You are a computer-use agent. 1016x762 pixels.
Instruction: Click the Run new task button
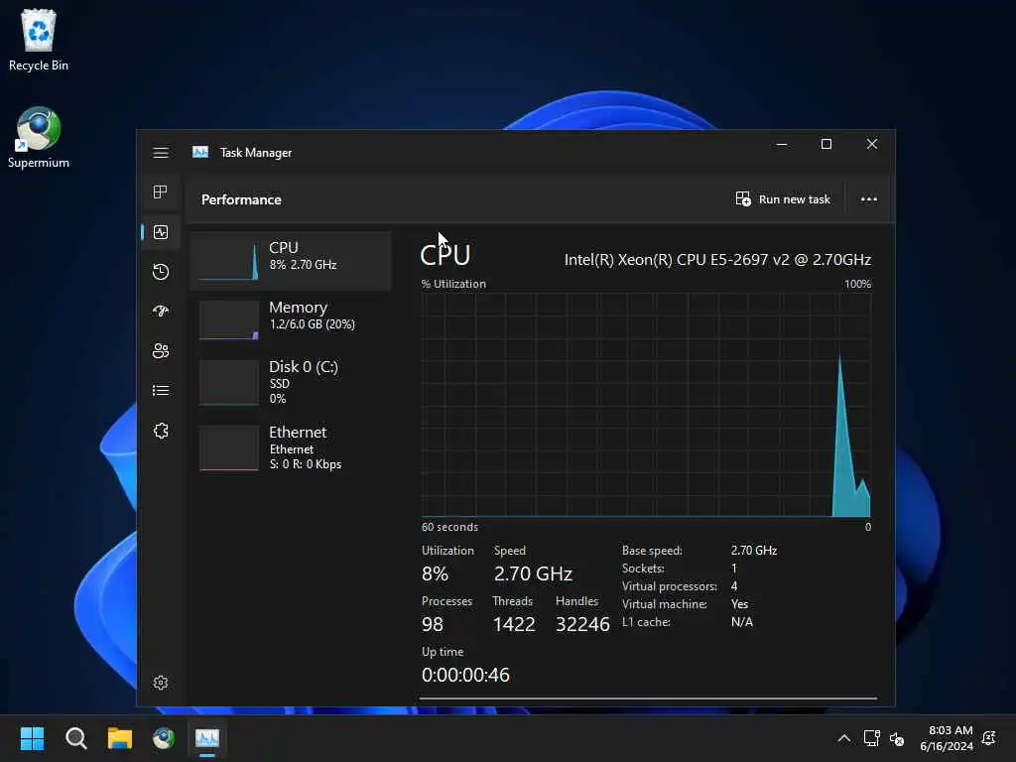point(783,199)
